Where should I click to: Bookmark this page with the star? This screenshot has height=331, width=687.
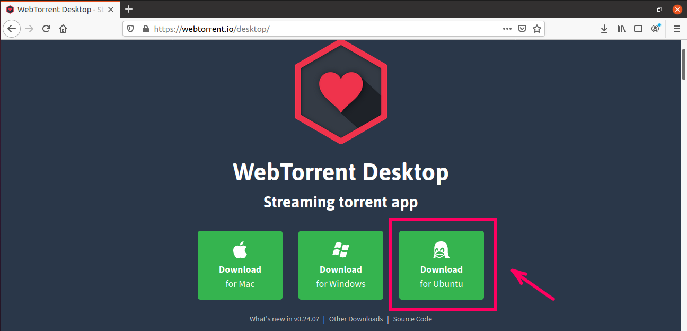(537, 29)
